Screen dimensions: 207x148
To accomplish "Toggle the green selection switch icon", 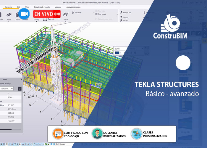I will point(46,144).
